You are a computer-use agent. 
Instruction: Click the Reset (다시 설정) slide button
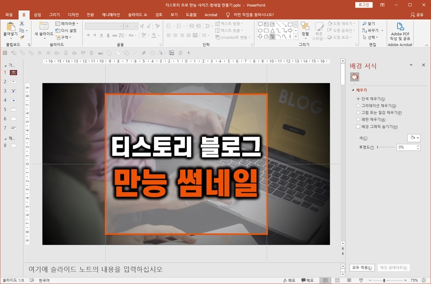(x=66, y=30)
